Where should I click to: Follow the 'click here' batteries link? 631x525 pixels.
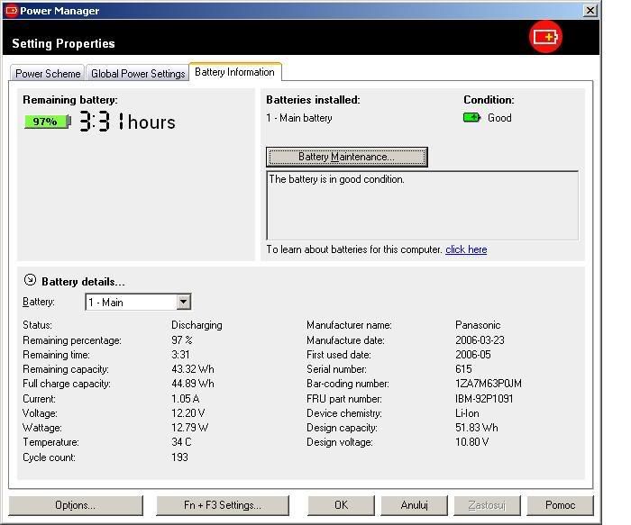(x=466, y=249)
